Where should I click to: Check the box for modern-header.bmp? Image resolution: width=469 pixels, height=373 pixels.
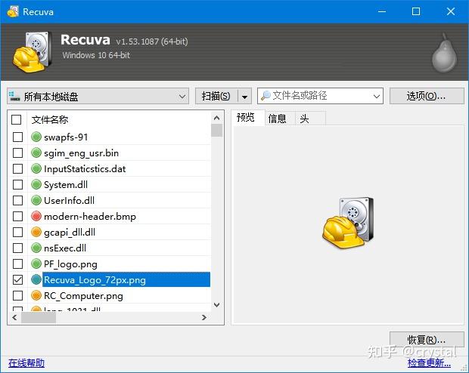pyautogui.click(x=17, y=216)
